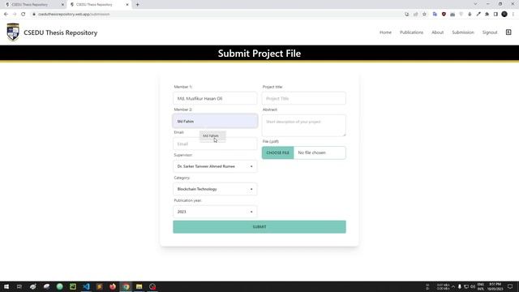Click the red shield extension icon
The image size is (519, 292).
click(444, 15)
